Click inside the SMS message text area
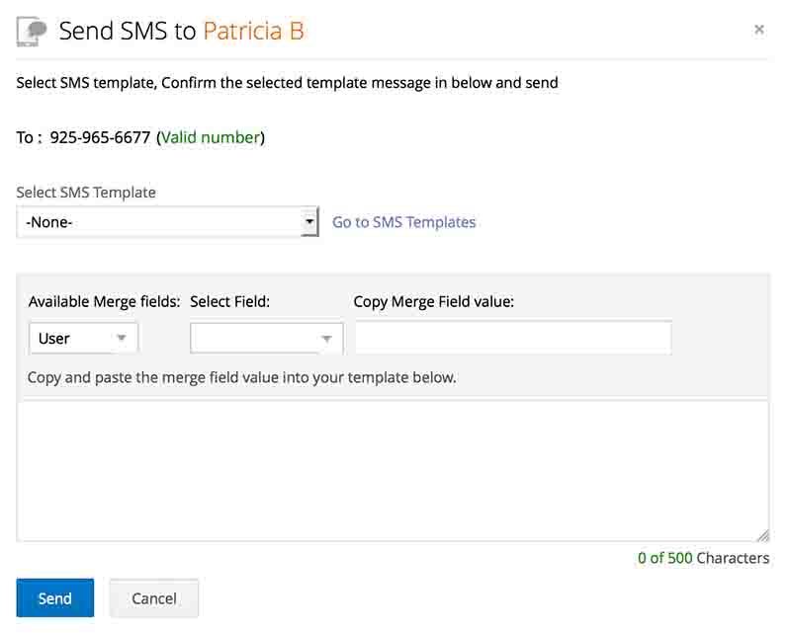Viewport: 791px width, 633px height. [x=392, y=470]
